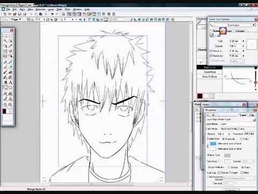Screen dimensions: 258x194
Task: Select Draw On Ruler in the tool list
Action: point(210,77)
